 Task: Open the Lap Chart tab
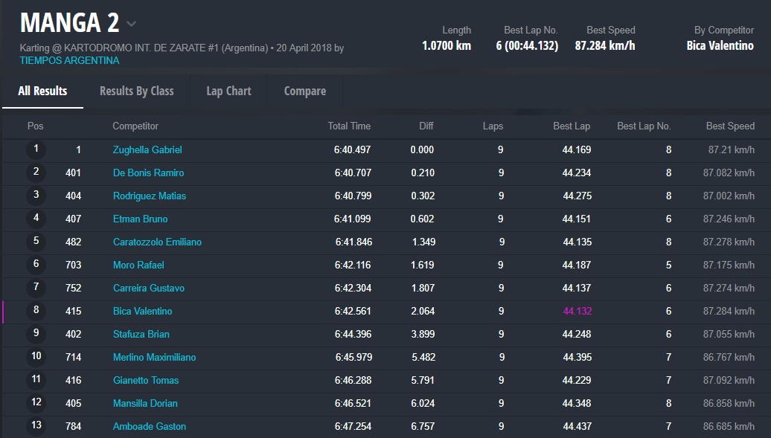pos(228,91)
